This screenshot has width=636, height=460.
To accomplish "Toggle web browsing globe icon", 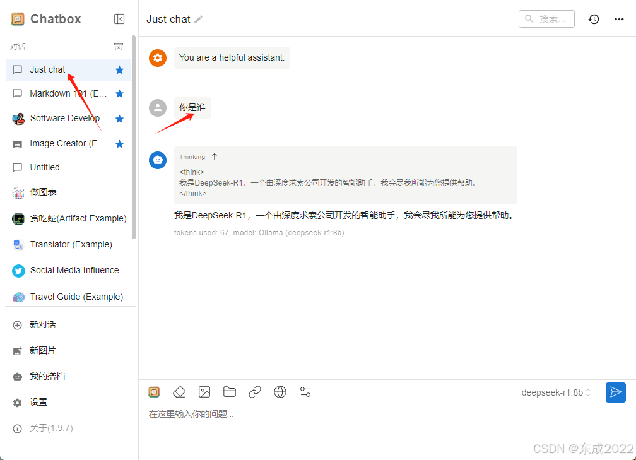I will [x=280, y=392].
